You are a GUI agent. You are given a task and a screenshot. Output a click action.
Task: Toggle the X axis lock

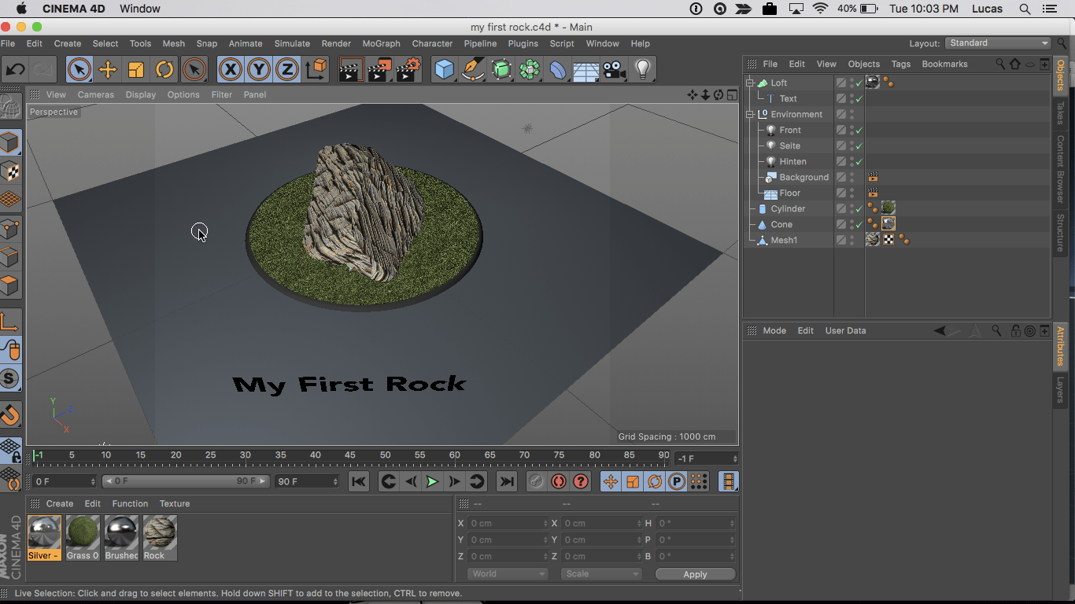point(230,70)
